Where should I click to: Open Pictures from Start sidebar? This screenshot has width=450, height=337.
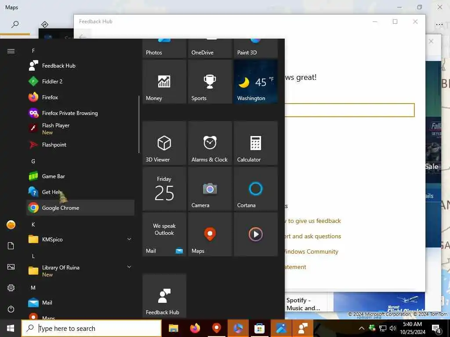coord(11,267)
